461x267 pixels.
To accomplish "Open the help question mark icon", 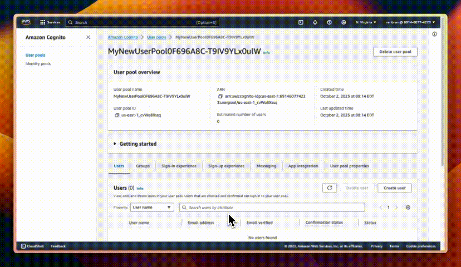I will [x=329, y=22].
